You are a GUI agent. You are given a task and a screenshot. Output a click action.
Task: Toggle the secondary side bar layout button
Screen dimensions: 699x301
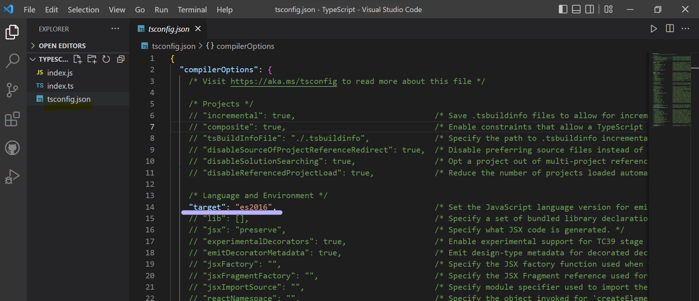[x=589, y=9]
